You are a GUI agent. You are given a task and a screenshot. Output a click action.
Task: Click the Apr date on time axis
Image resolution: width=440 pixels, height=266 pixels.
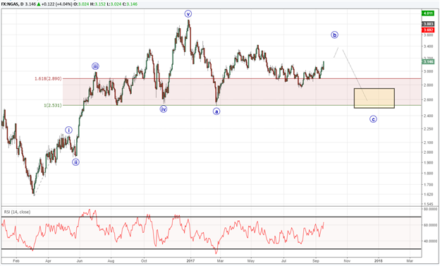tap(48, 261)
